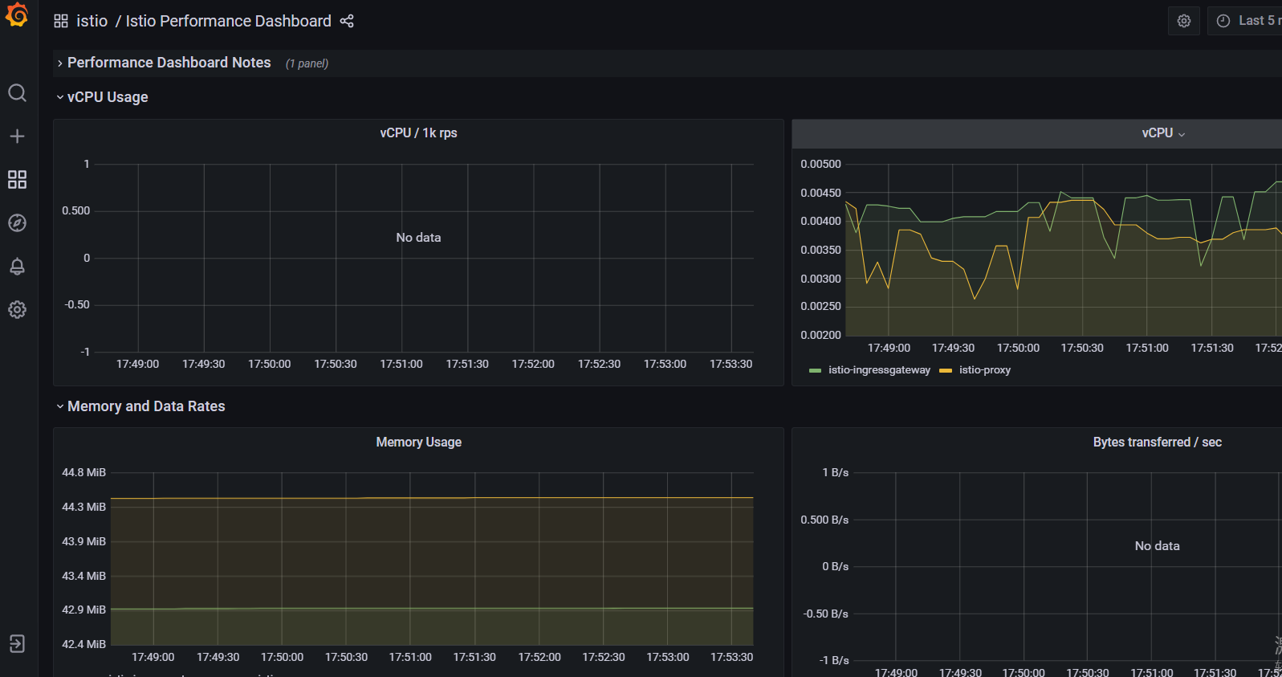Open the Grafana home logo
The height and width of the screenshot is (677, 1282).
17,15
